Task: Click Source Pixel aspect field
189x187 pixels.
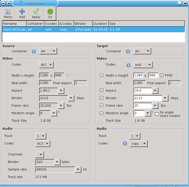Action: 81,83
